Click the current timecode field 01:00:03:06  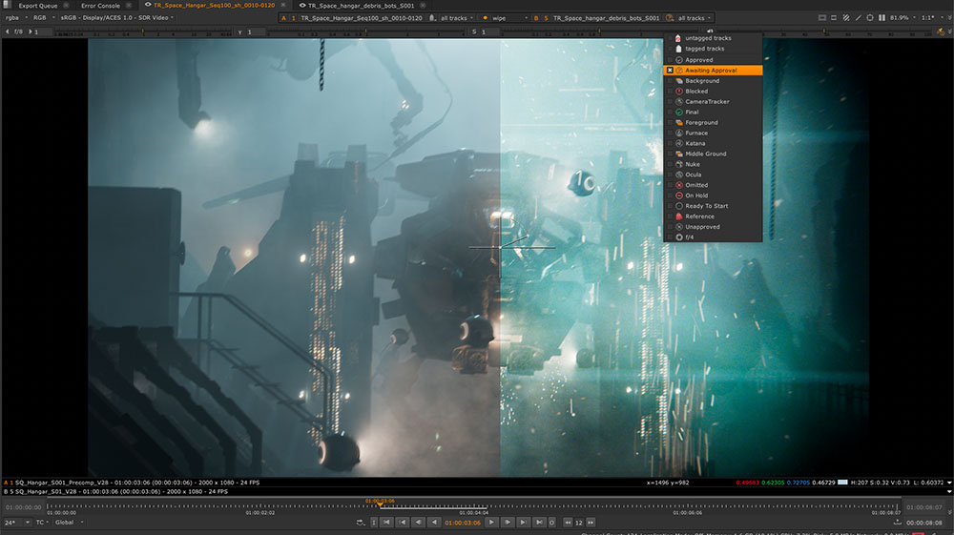click(x=463, y=523)
